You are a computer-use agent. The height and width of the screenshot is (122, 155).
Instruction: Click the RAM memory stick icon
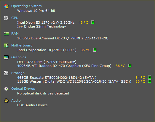click(6, 34)
